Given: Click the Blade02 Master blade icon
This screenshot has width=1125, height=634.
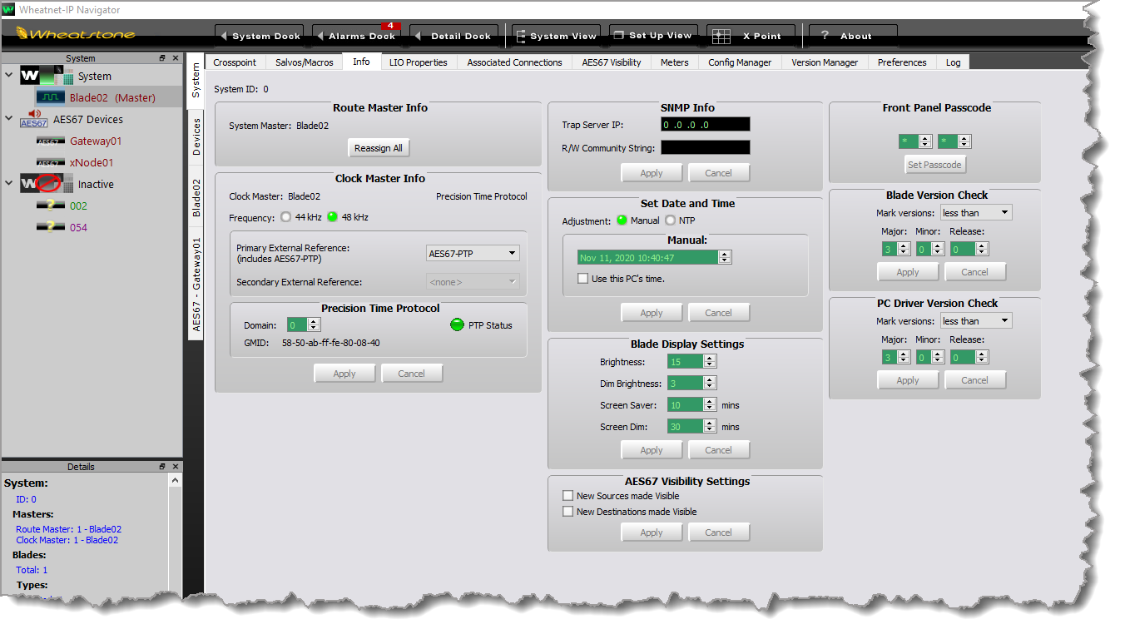Looking at the screenshot, I should tap(51, 97).
